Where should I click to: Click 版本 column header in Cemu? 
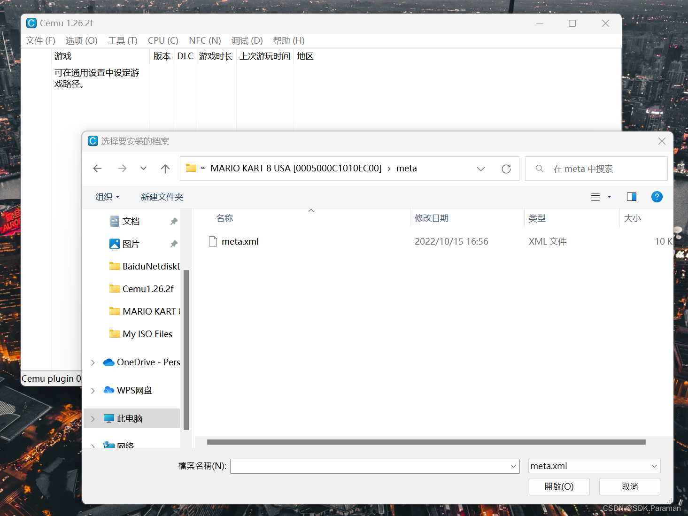(x=162, y=56)
